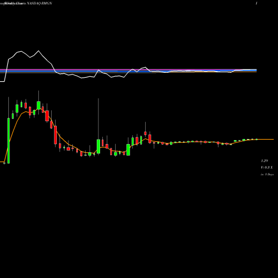The image size is (278, 278).
Task: Click the NASDAQ RMGN ticker title
Action: [39, 3]
